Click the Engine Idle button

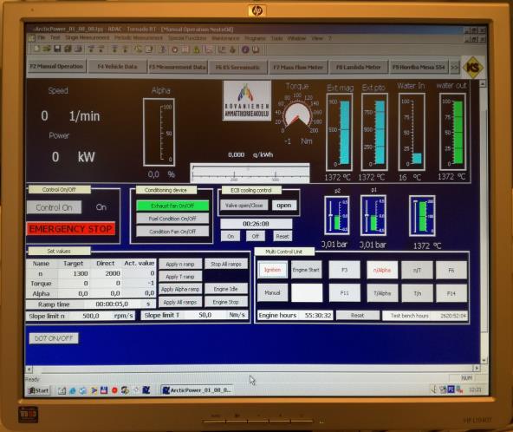pos(226,289)
